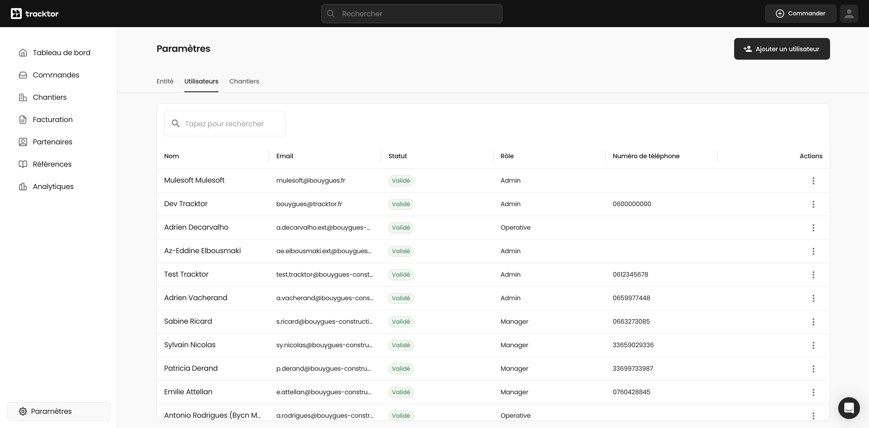Click the Partenaires contact icon
The image size is (869, 428).
pos(23,142)
